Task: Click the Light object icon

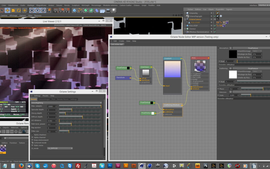Action: point(114,10)
